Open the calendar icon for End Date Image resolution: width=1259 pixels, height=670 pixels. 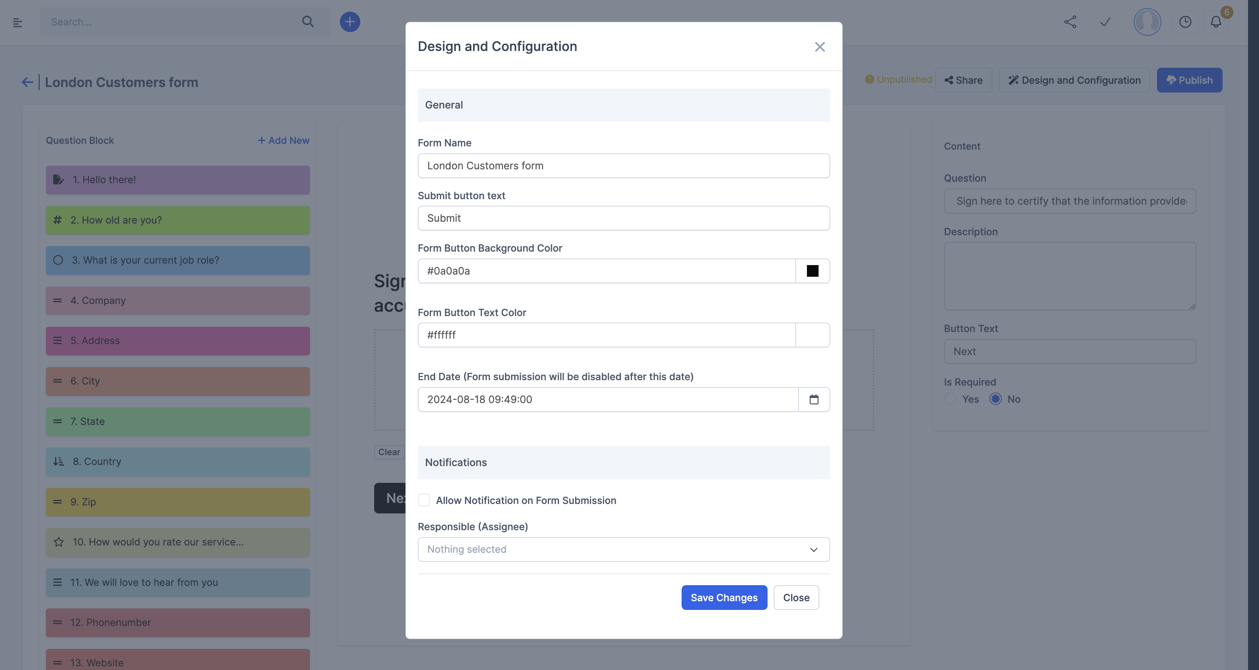pyautogui.click(x=814, y=399)
